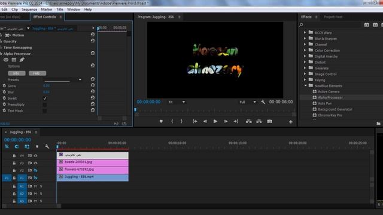Toggle animation stopwatch for Grow
Image resolution: width=383 pixels, height=215 pixels.
click(4, 86)
